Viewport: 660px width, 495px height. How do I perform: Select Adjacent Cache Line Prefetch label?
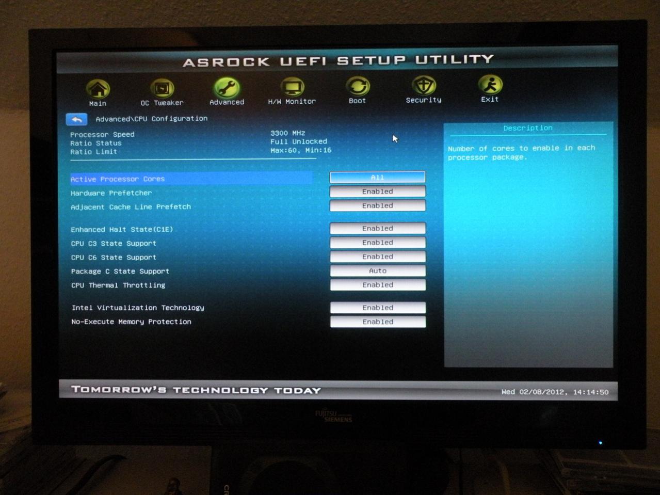click(131, 207)
